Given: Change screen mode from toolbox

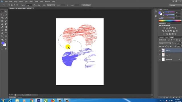Looking at the screenshot, I should point(6,49).
